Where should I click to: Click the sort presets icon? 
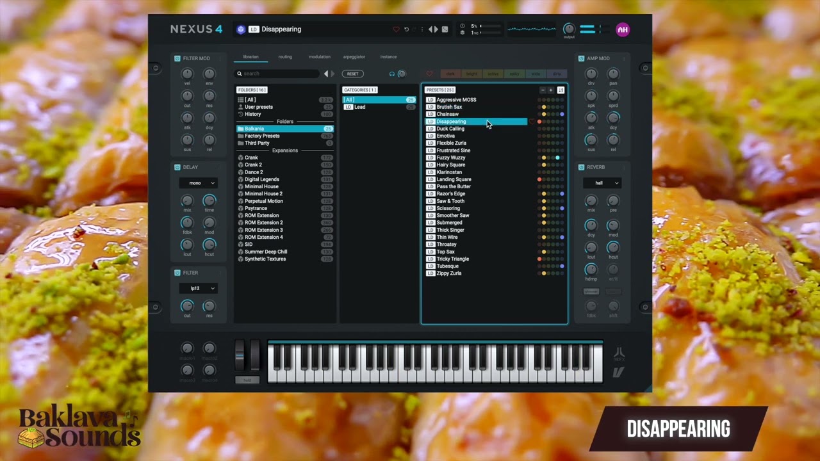click(561, 90)
